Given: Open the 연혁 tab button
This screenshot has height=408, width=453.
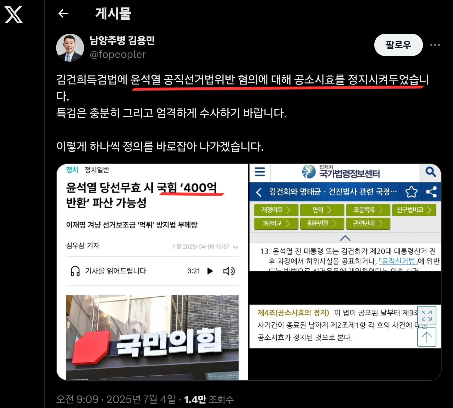Looking at the screenshot, I should tap(322, 210).
